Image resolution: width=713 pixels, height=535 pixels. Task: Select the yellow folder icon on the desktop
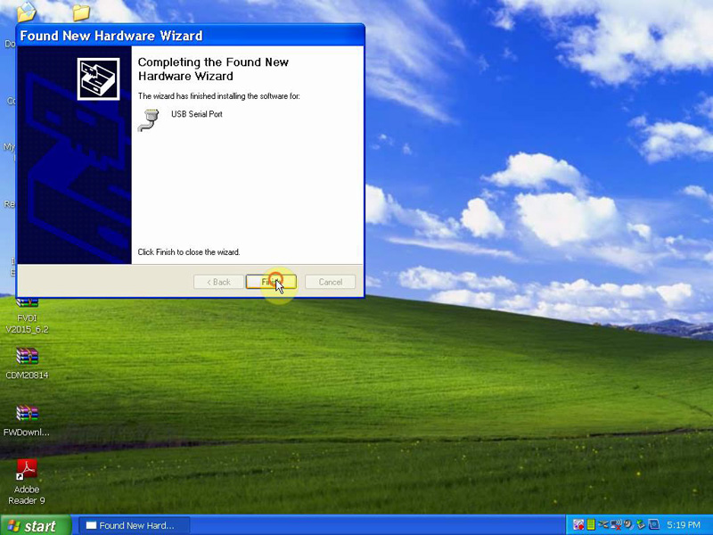coord(81,12)
